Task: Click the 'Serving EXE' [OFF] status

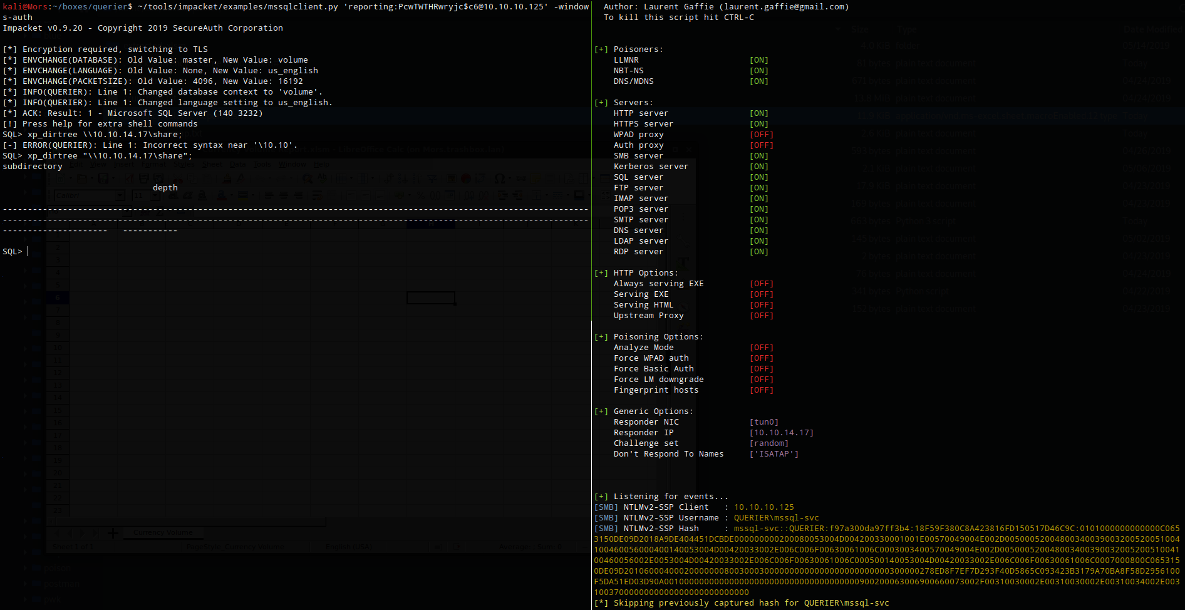Action: 762,294
